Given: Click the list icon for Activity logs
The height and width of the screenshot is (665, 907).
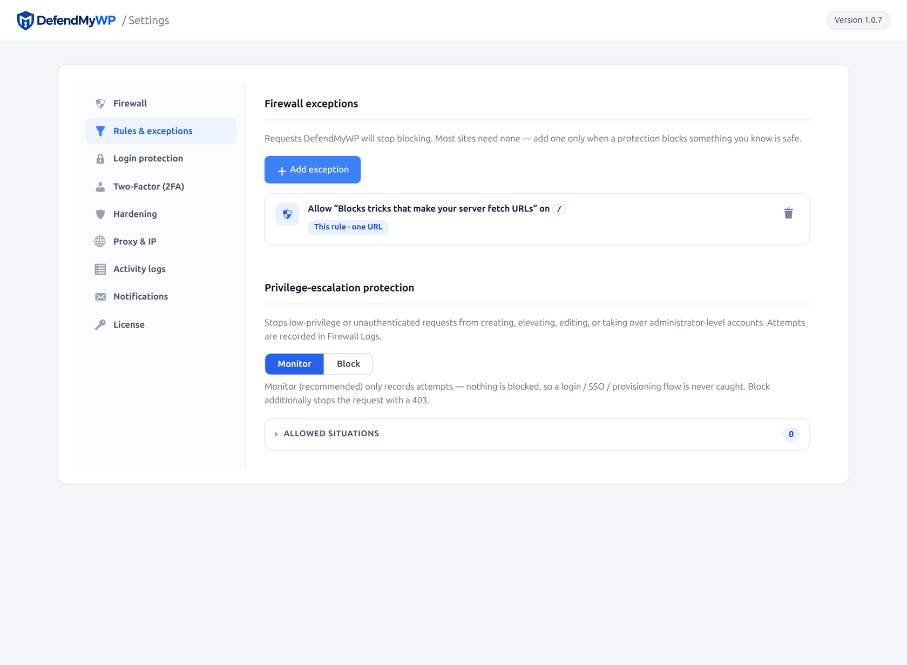Looking at the screenshot, I should pyautogui.click(x=100, y=269).
